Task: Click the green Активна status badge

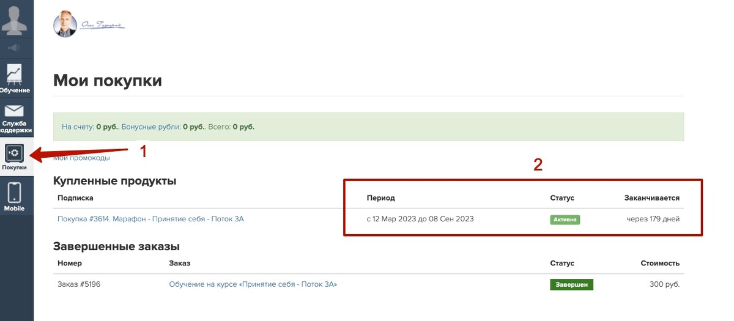Action: coord(565,220)
